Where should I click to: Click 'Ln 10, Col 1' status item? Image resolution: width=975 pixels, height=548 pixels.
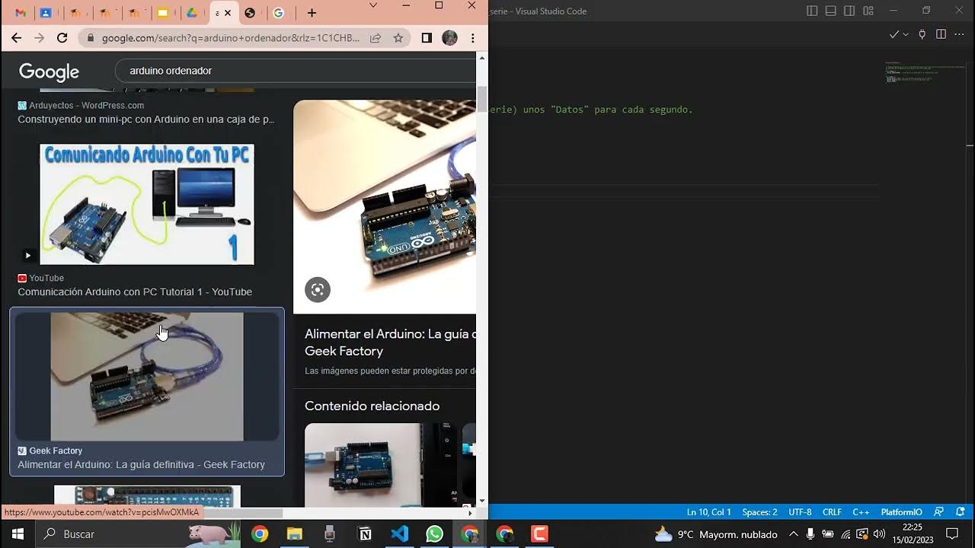pyautogui.click(x=708, y=512)
